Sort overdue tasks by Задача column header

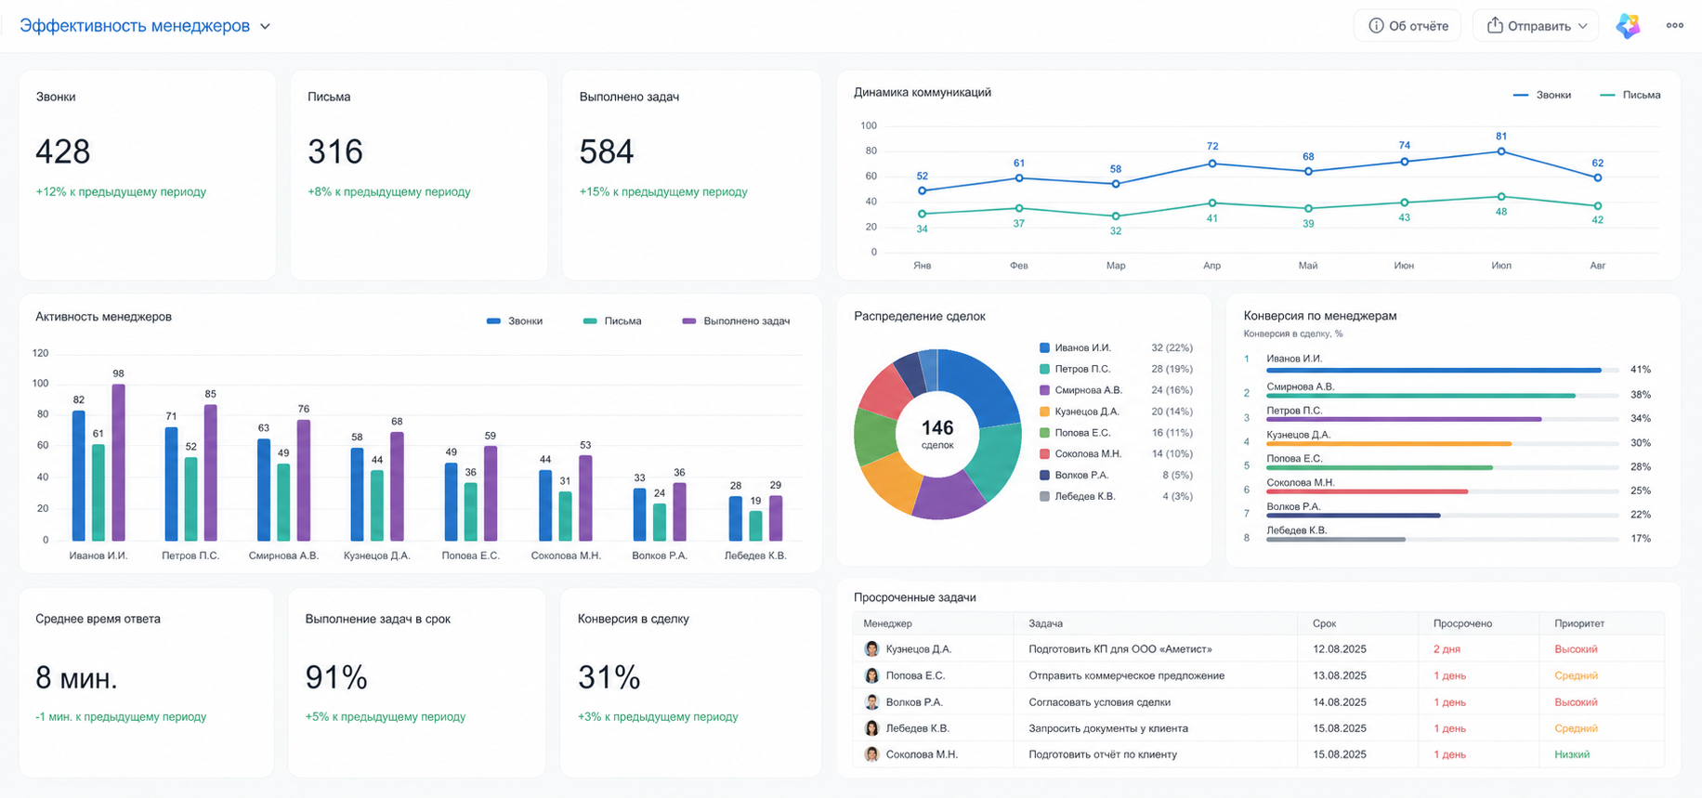click(1045, 623)
